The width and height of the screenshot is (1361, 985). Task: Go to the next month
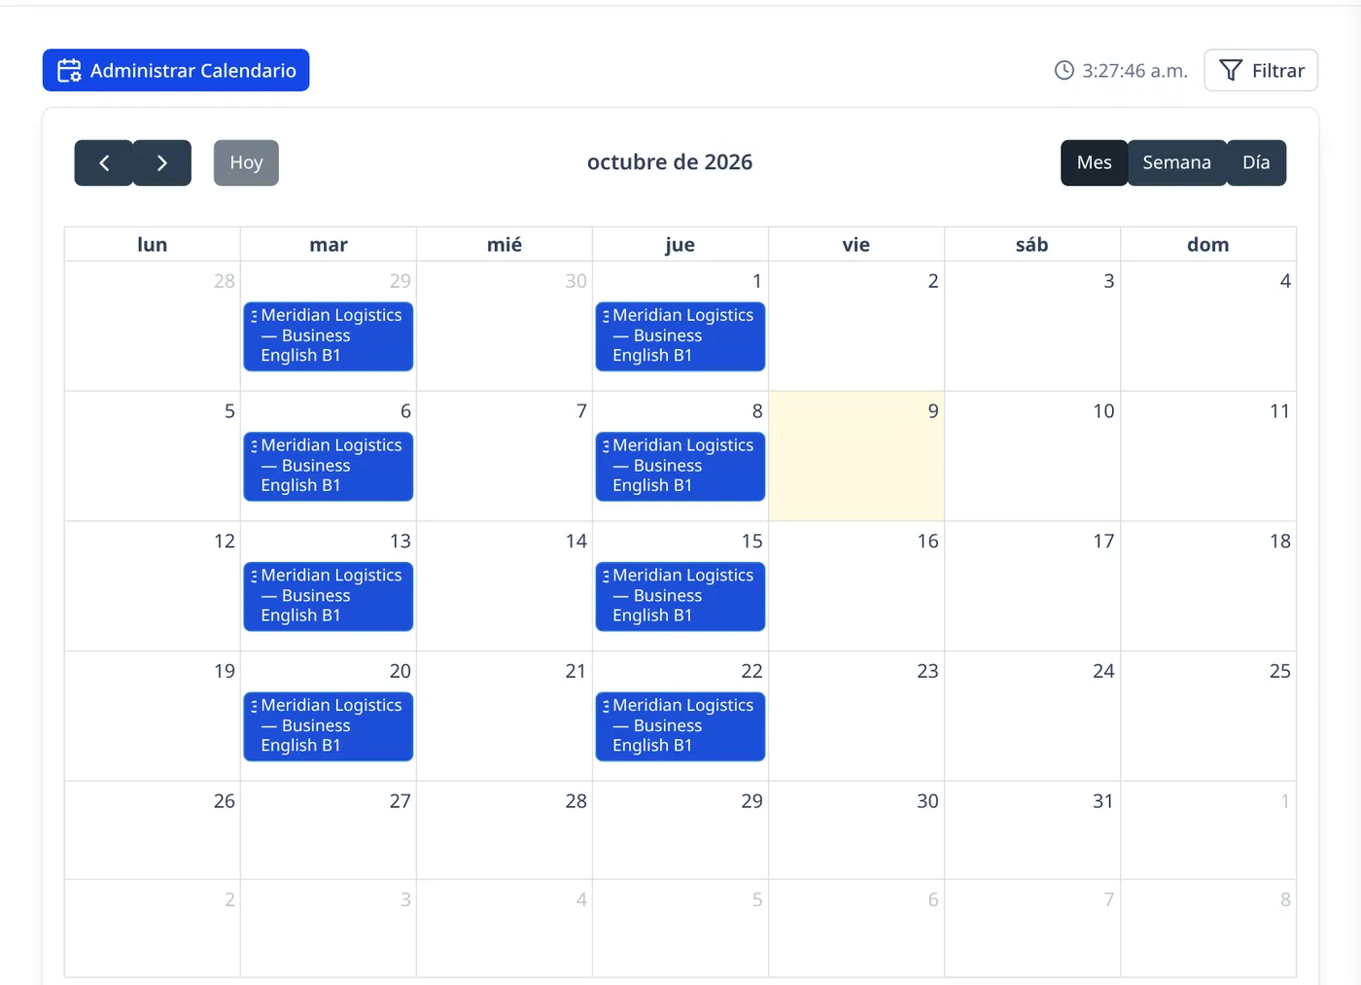pos(162,163)
